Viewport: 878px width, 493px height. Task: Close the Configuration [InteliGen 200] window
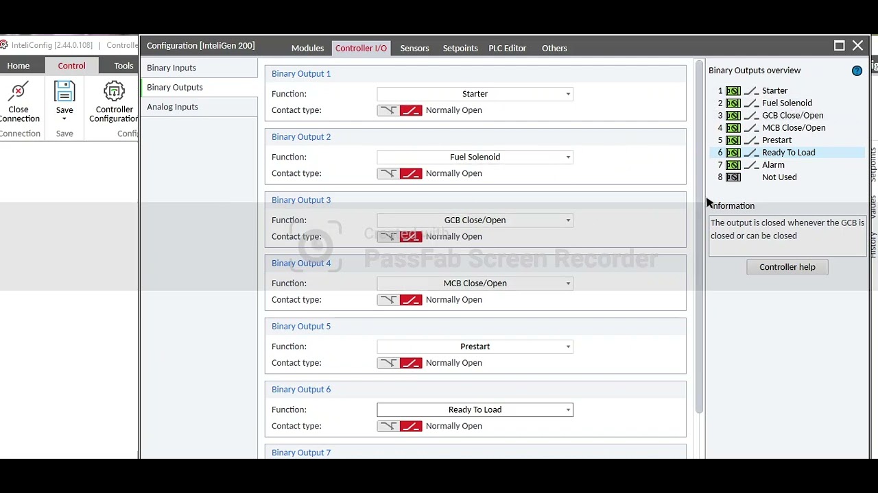(x=857, y=45)
